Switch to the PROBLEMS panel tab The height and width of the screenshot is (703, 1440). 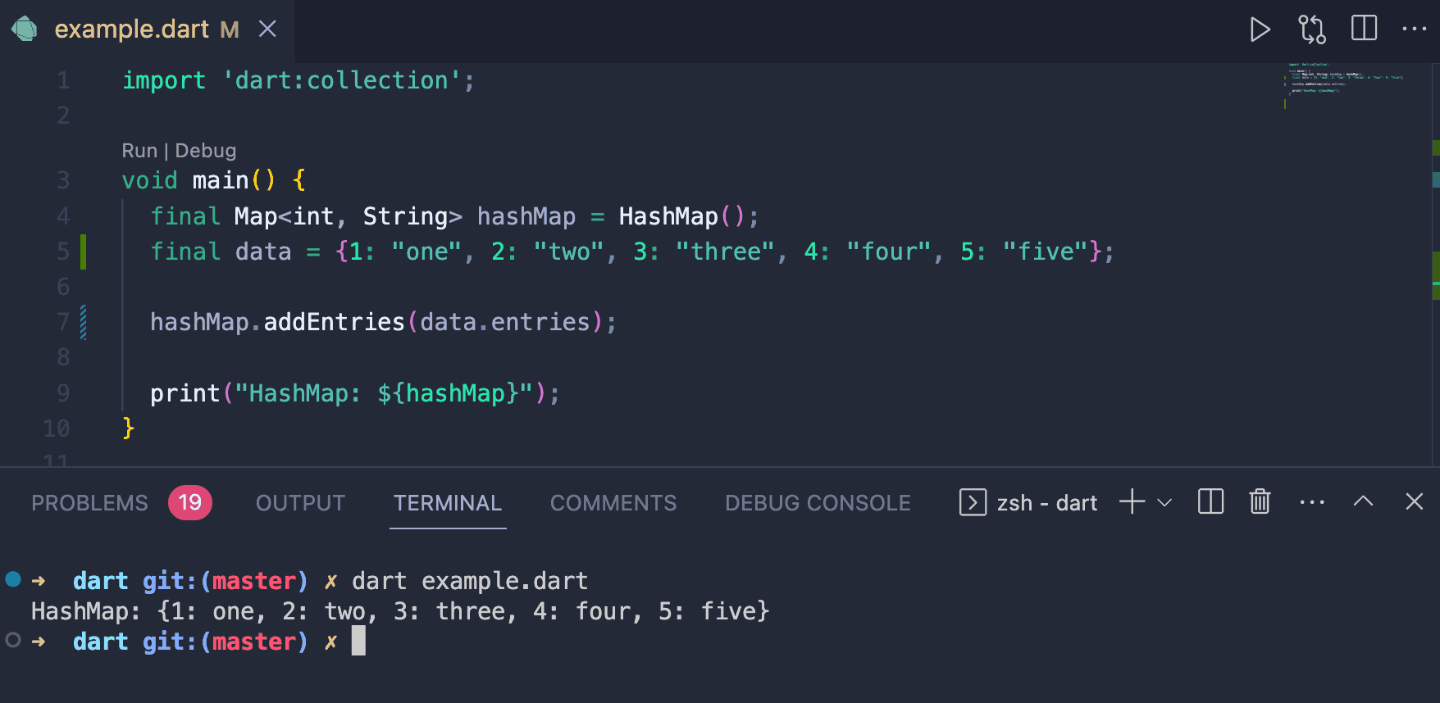pyautogui.click(x=90, y=503)
